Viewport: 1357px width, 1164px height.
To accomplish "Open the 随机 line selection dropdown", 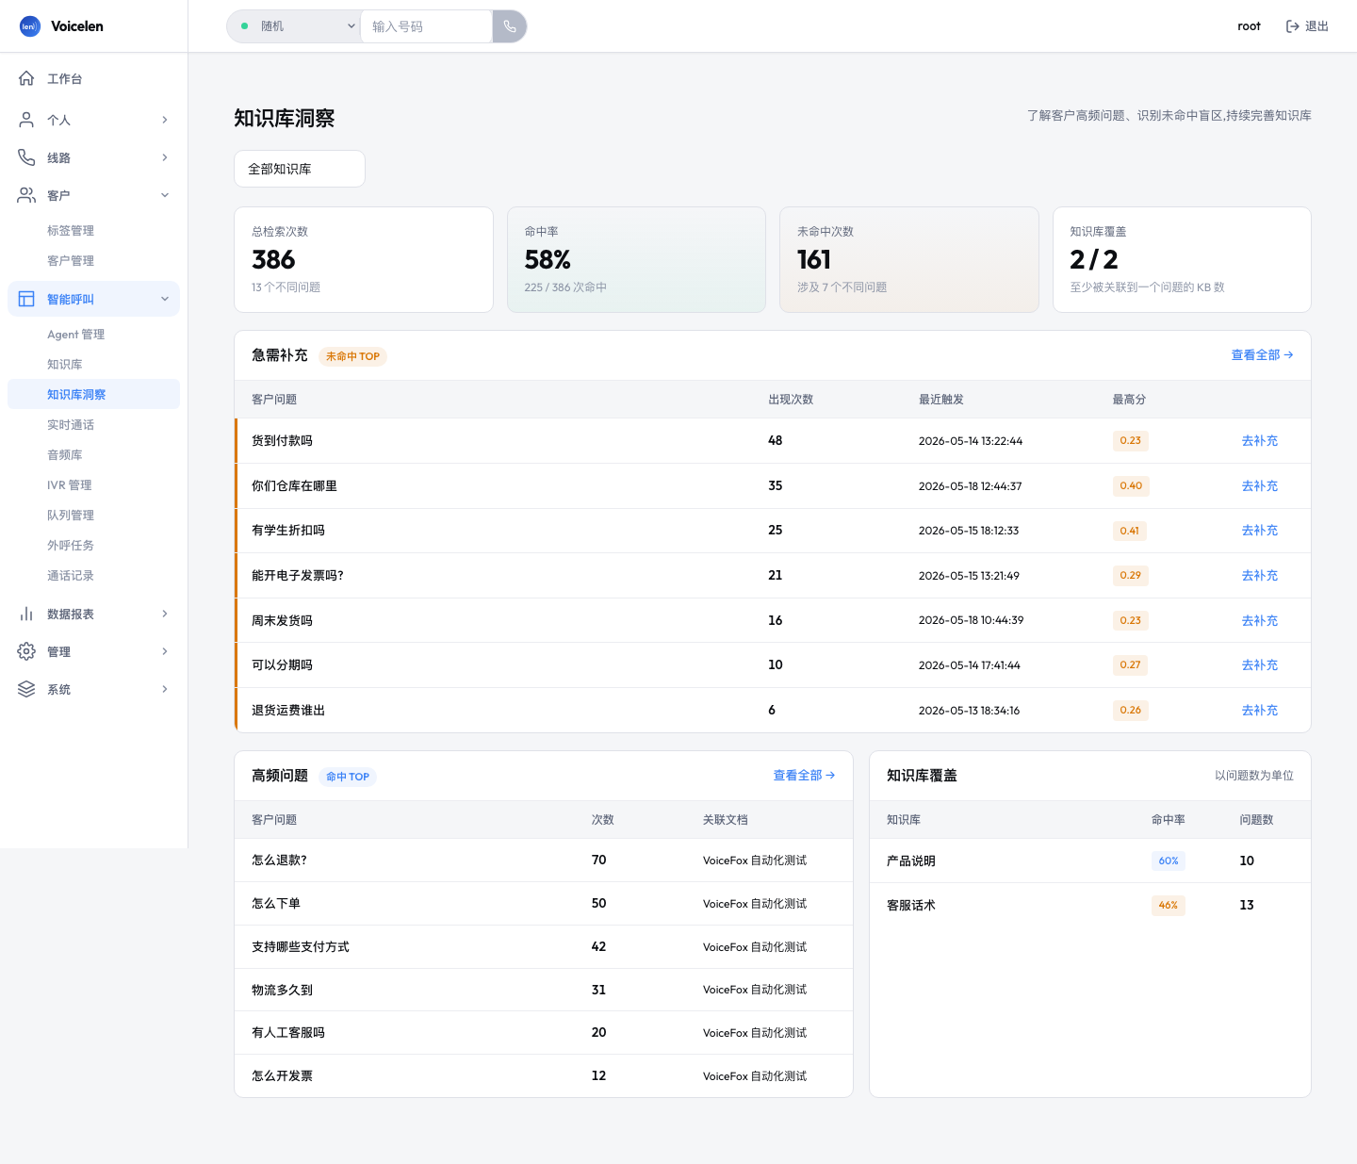I will tap(294, 26).
